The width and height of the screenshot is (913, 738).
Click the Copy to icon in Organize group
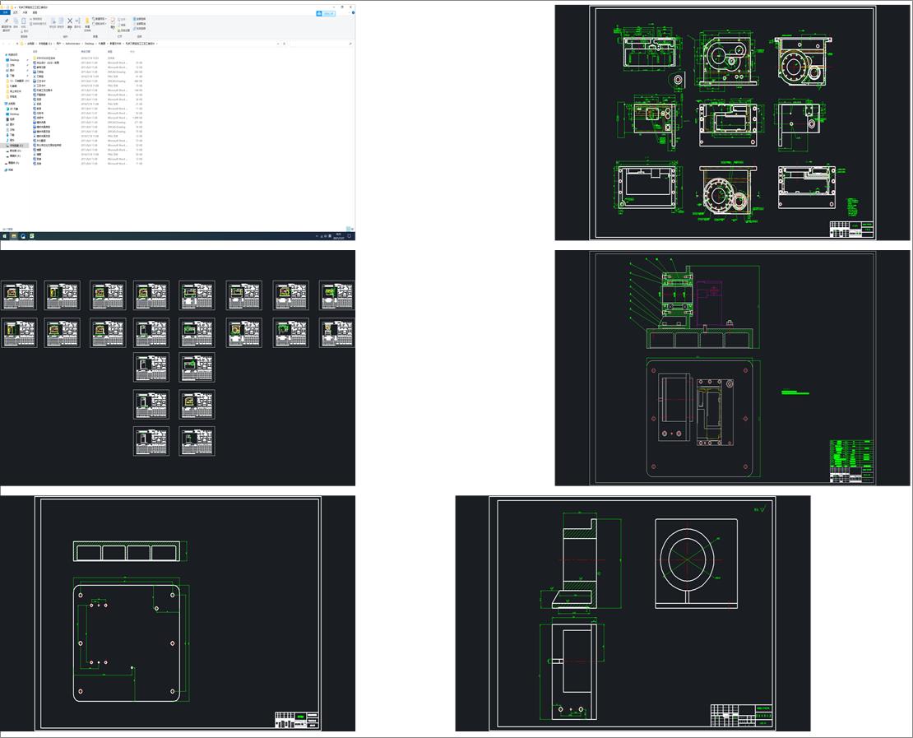[x=61, y=21]
